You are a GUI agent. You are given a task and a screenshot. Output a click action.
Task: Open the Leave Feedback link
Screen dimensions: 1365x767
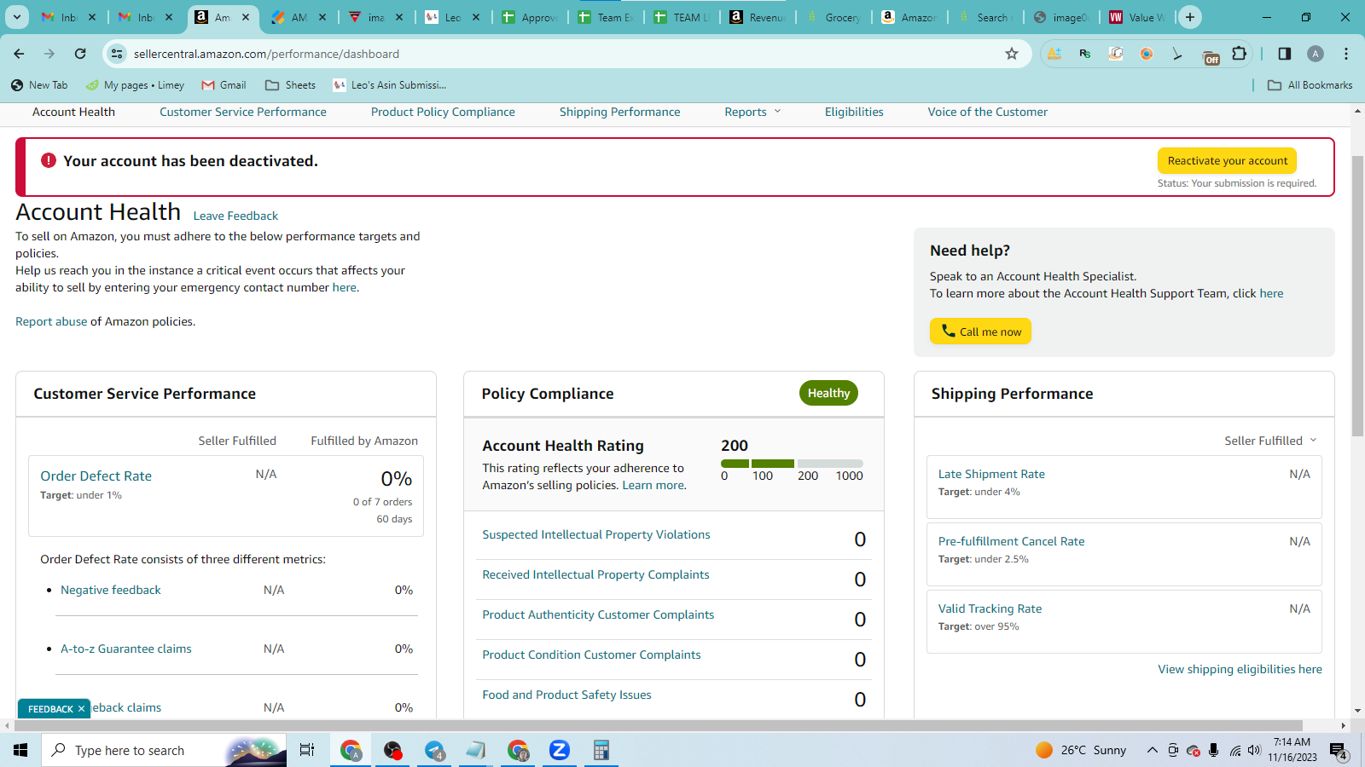pos(235,216)
